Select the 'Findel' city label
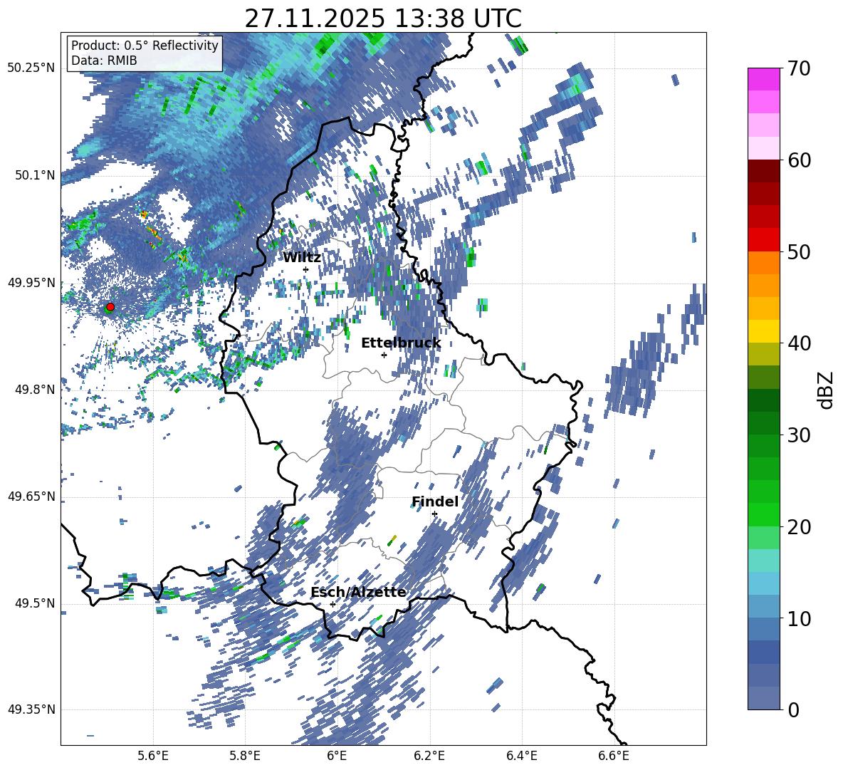This screenshot has width=843, height=770. [x=435, y=501]
